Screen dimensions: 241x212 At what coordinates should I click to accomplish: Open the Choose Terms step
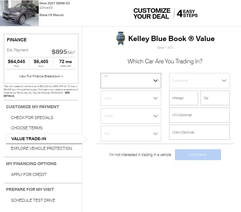(x=27, y=128)
